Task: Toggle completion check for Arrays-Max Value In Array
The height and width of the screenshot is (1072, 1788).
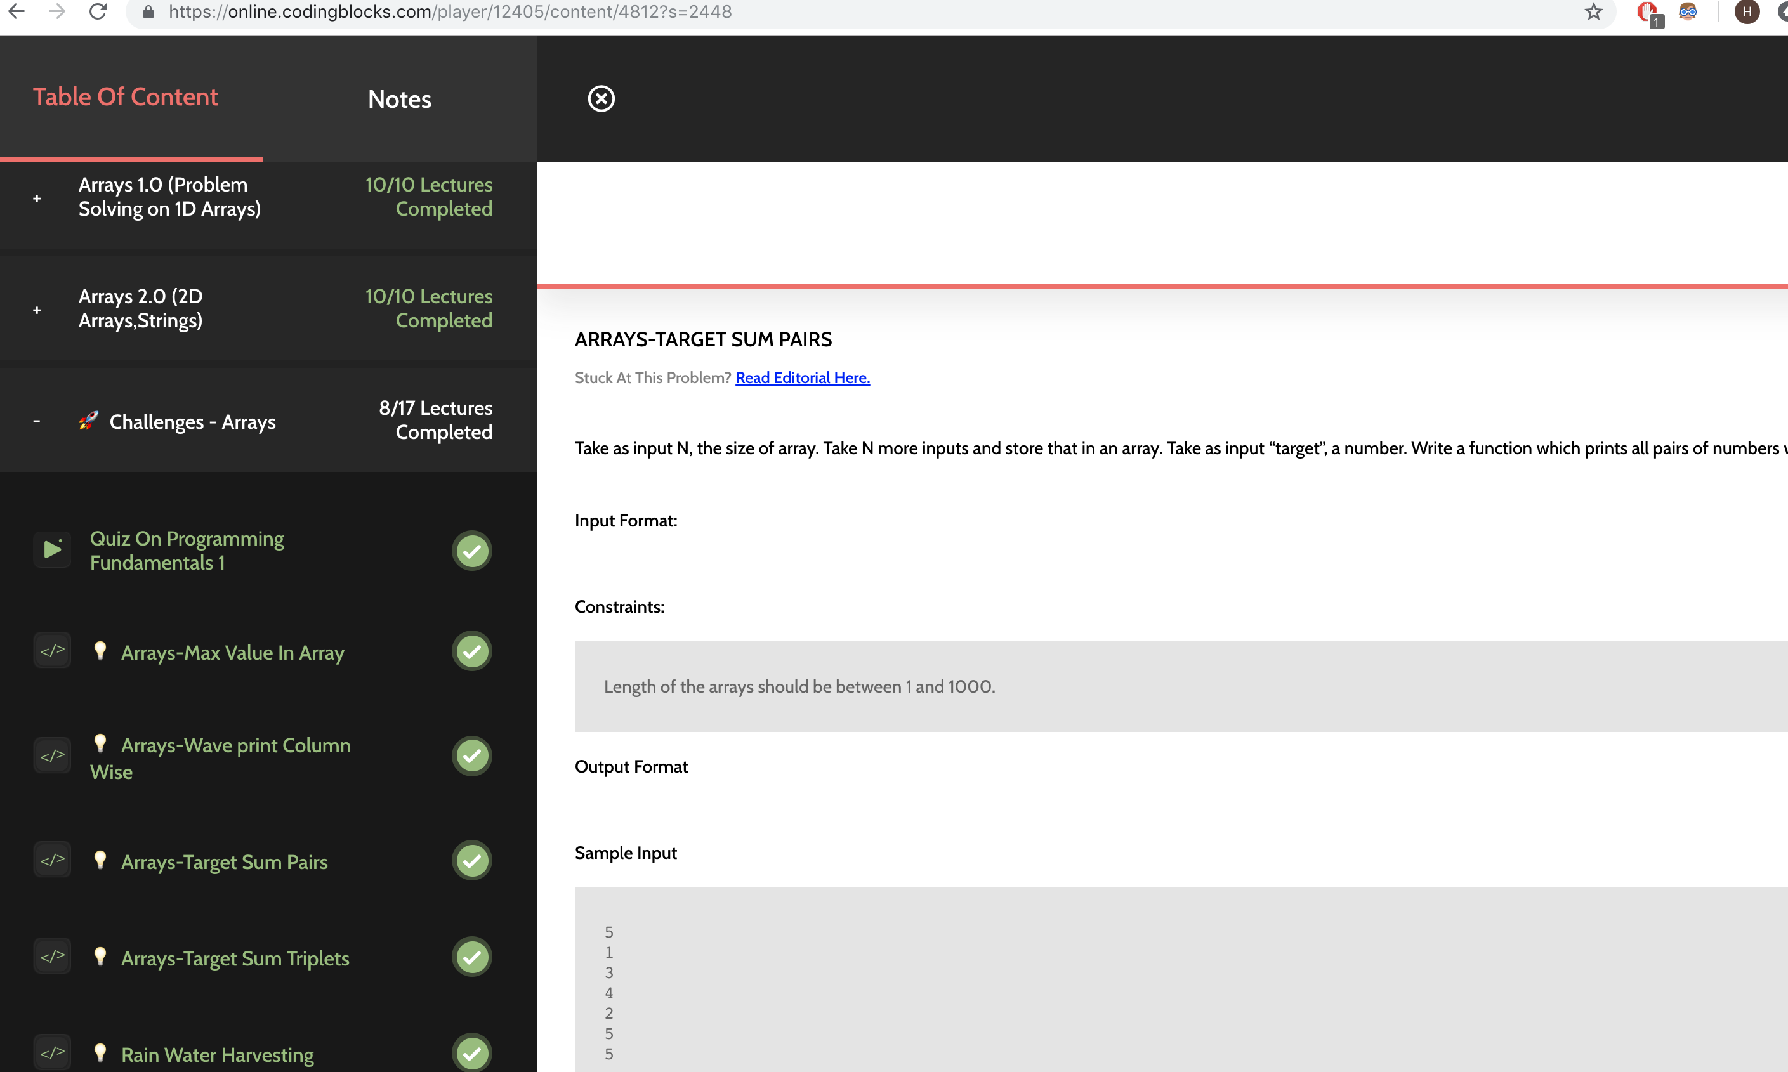Action: (471, 651)
